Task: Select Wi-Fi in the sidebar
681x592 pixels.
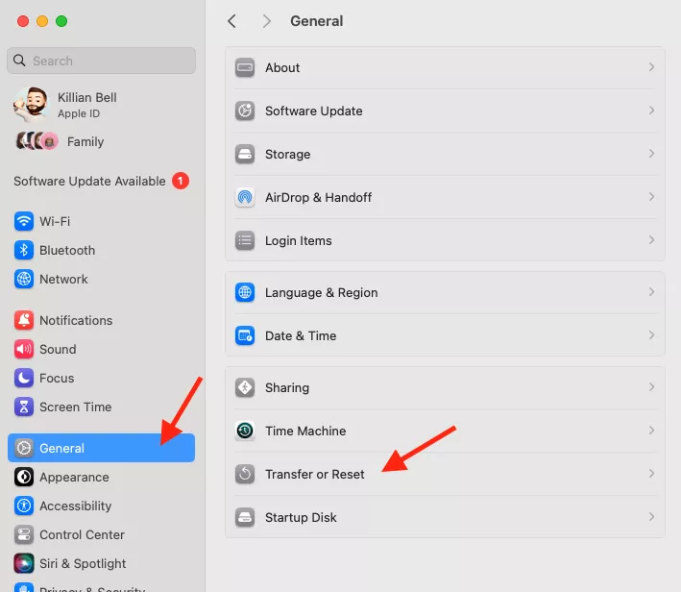Action: point(101,221)
